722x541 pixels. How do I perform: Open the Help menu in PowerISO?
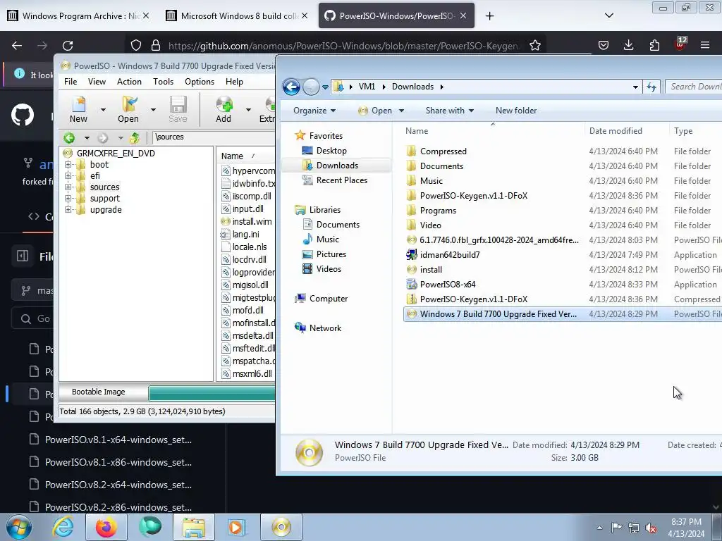click(234, 82)
